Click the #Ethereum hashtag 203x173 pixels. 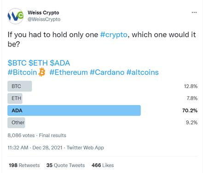69,72
